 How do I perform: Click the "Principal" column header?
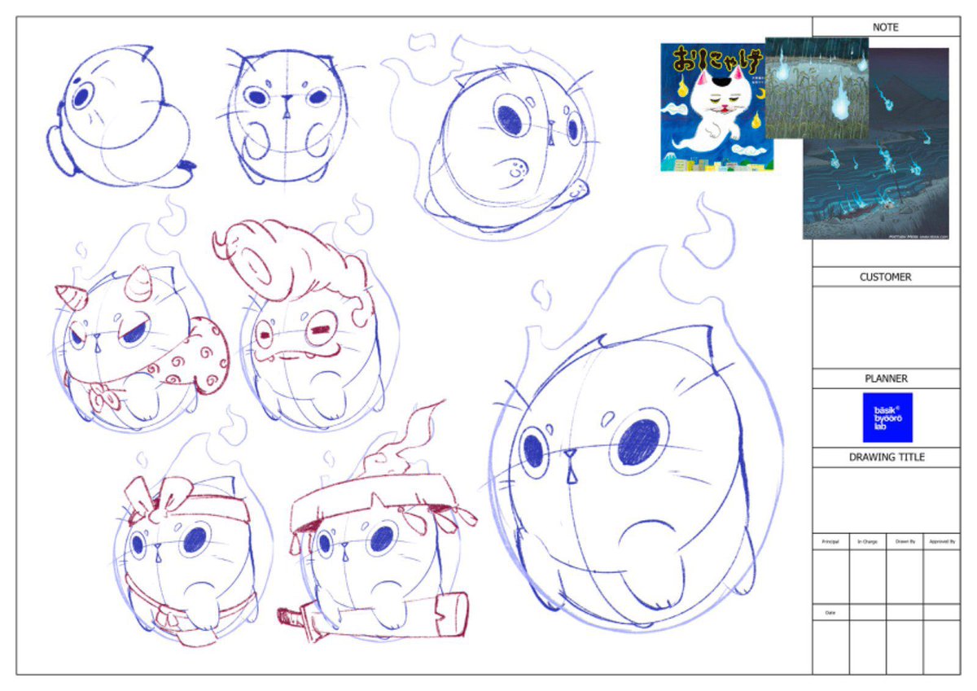831,541
